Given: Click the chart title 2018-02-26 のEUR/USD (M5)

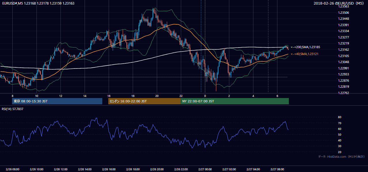Looking at the screenshot, I should point(339,3).
